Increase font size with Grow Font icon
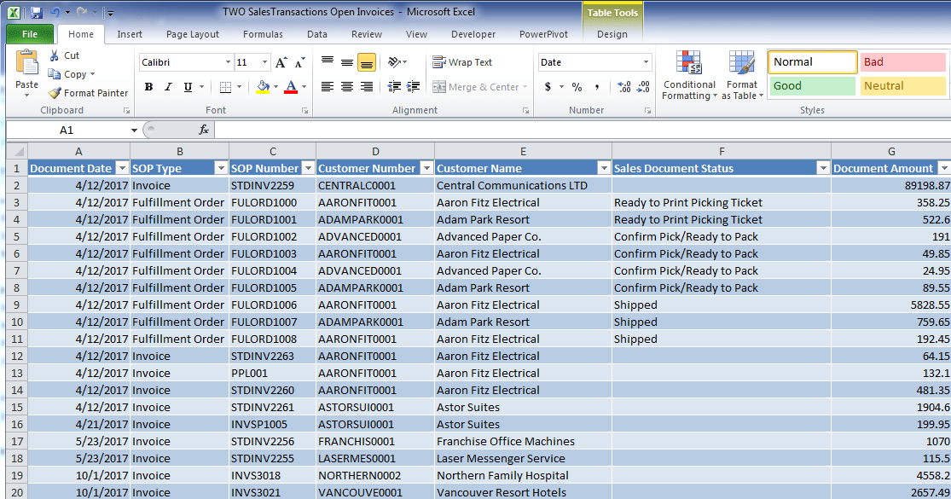 click(x=281, y=62)
